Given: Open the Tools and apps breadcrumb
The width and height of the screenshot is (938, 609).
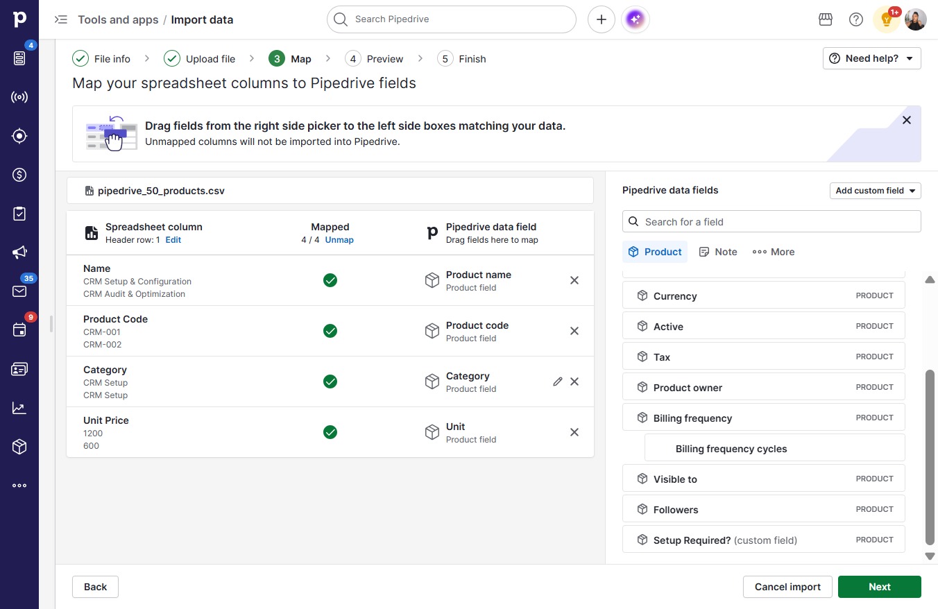Looking at the screenshot, I should coord(118,19).
